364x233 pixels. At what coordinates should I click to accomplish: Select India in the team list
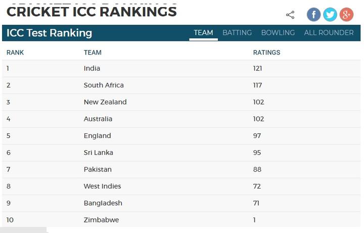(x=92, y=68)
